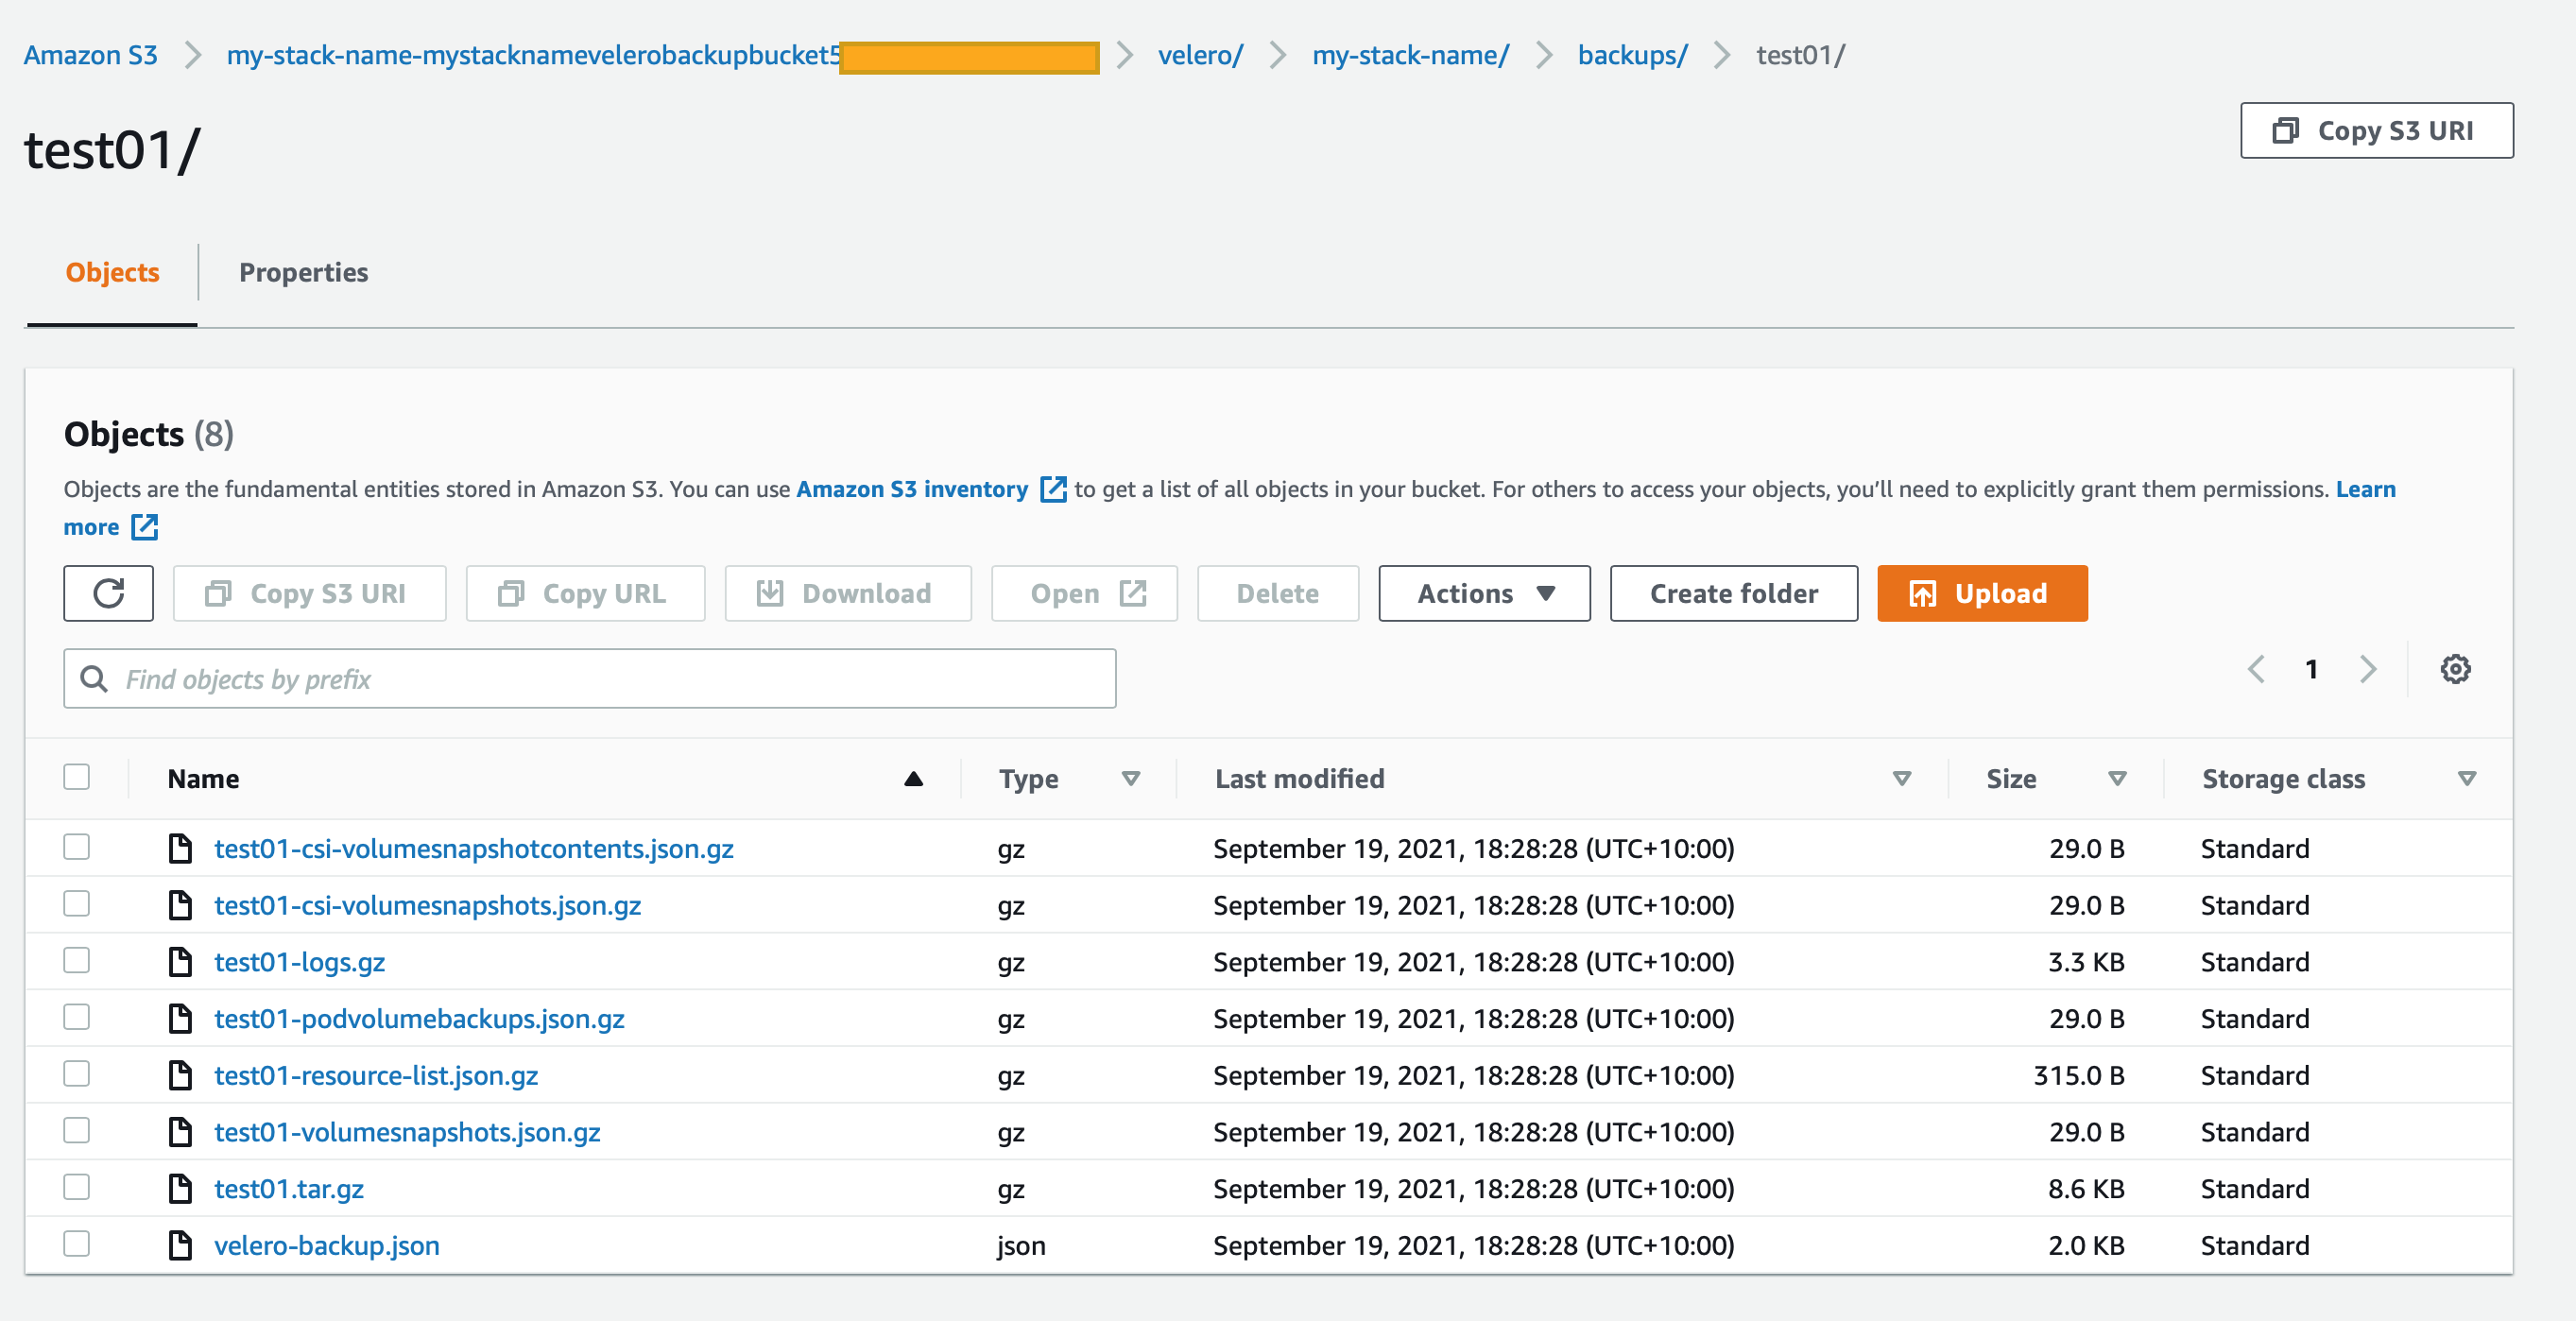Screen dimensions: 2576x1321
Task: Click page number 1 in pagination
Action: tap(2311, 669)
